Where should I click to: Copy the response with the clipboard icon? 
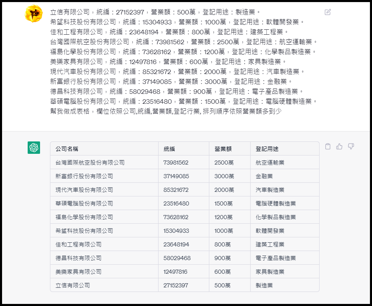click(328, 146)
